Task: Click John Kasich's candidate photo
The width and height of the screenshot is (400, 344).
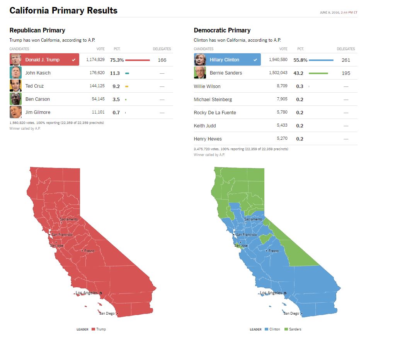Action: (16, 73)
